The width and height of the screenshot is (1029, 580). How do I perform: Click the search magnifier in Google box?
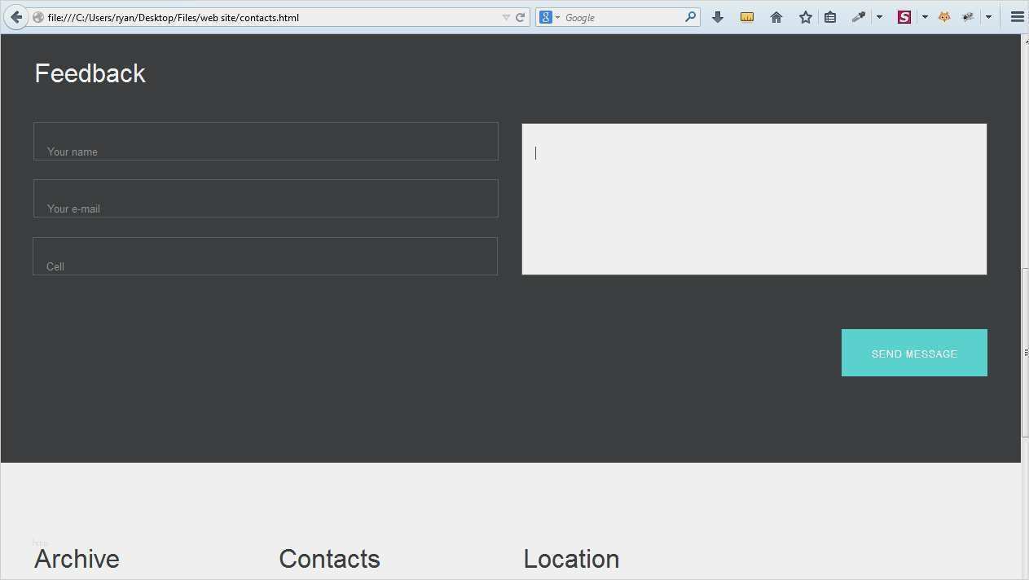pos(691,17)
